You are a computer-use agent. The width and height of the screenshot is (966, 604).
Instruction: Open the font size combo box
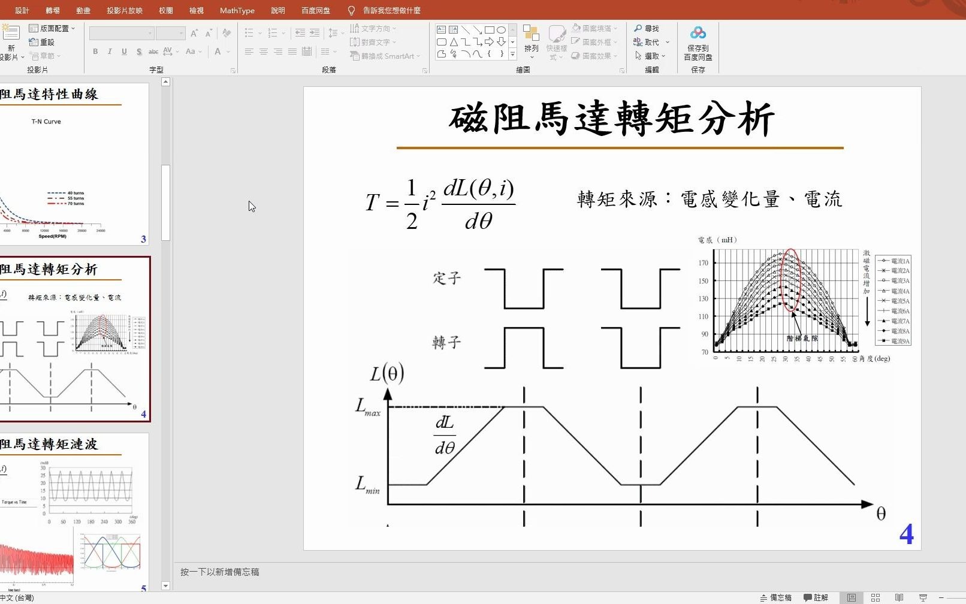click(170, 34)
